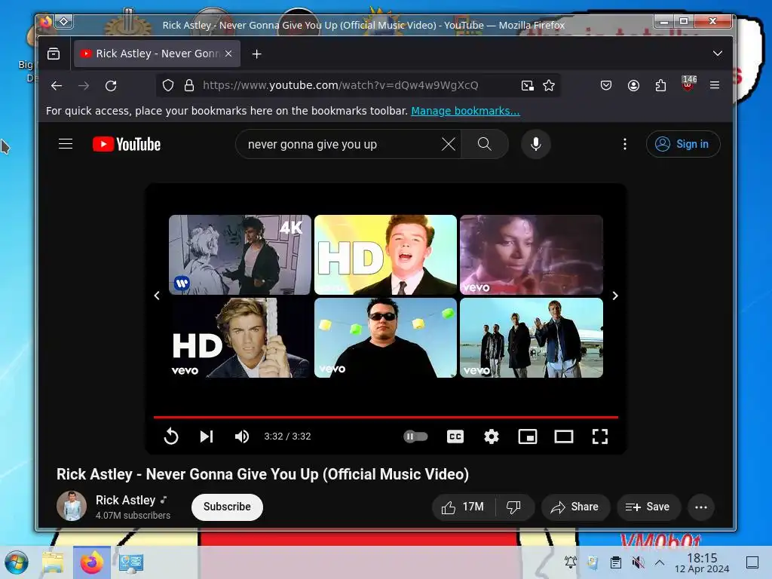Open picture-in-picture from the address bar
Image resolution: width=772 pixels, height=579 pixels.
click(x=527, y=86)
